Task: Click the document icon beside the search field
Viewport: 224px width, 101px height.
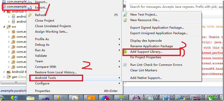Action: coord(124,6)
